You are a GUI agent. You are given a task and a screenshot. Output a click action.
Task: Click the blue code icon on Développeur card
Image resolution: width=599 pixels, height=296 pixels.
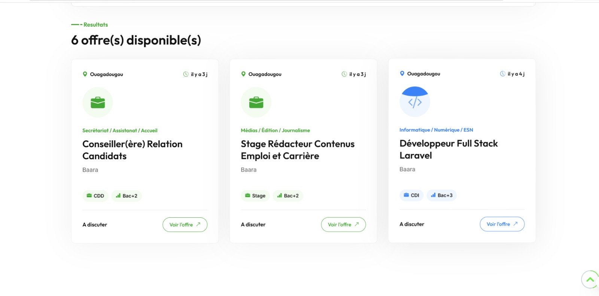pyautogui.click(x=415, y=102)
